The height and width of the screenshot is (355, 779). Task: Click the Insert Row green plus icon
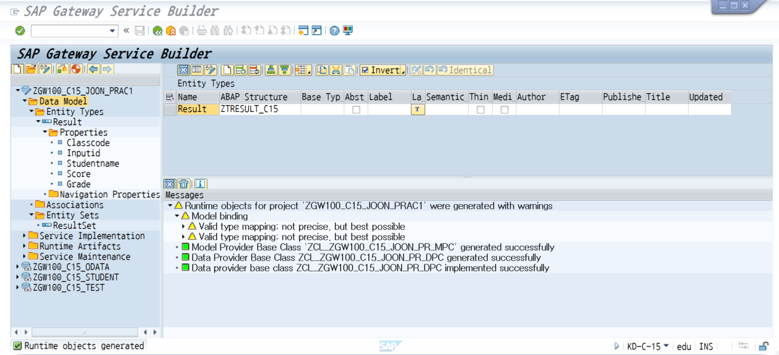(x=241, y=70)
